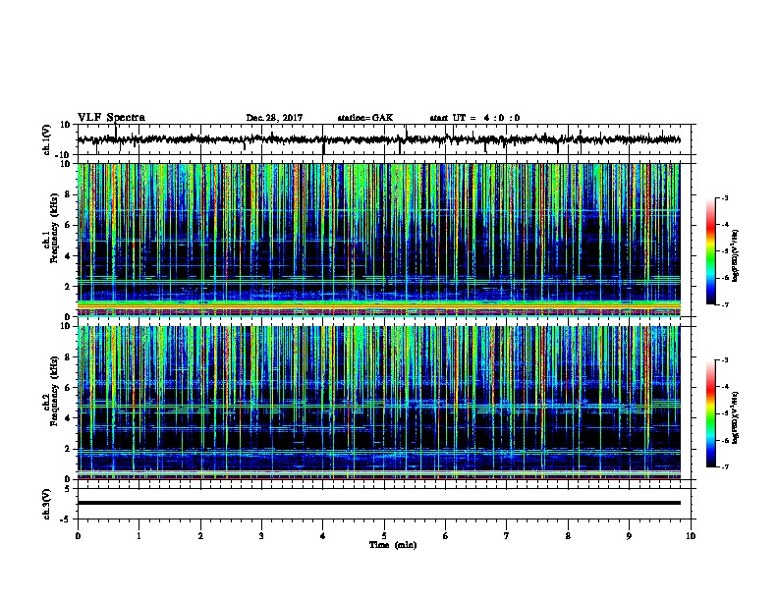Click the time axis tick label 5

click(384, 536)
